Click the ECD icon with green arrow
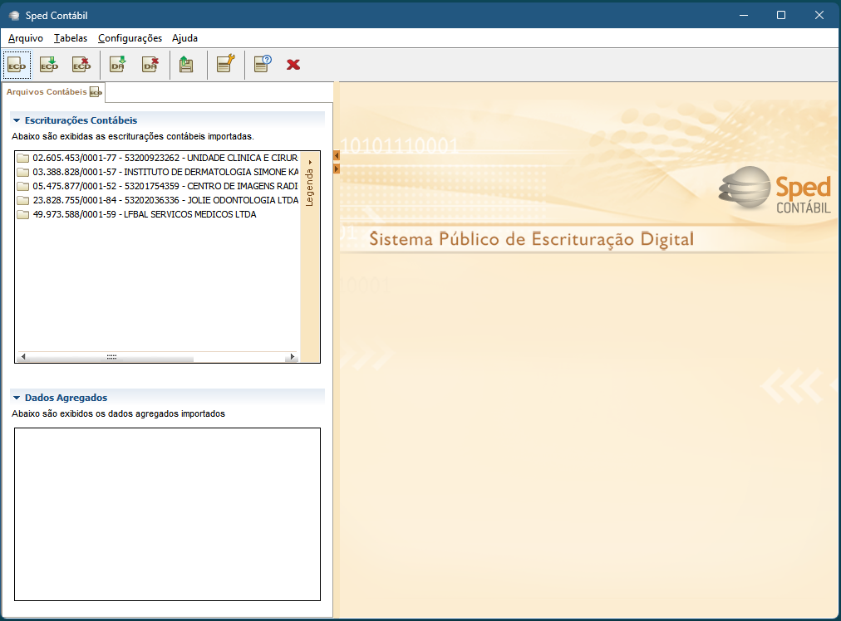 [49, 65]
